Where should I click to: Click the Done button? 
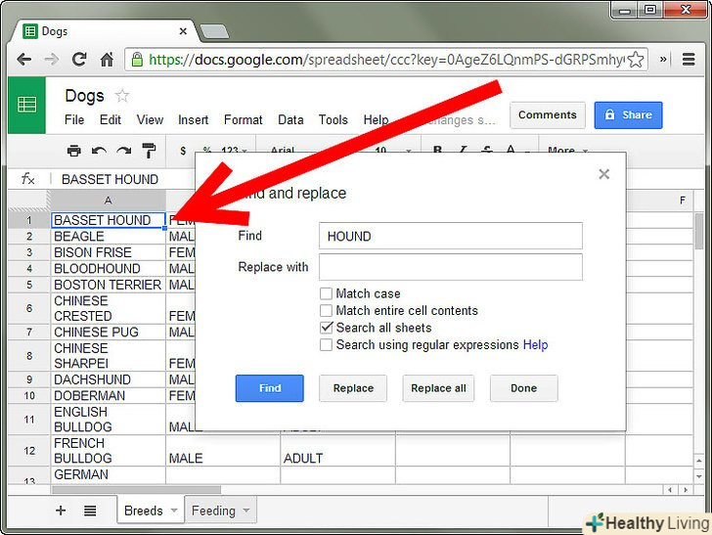click(x=524, y=388)
